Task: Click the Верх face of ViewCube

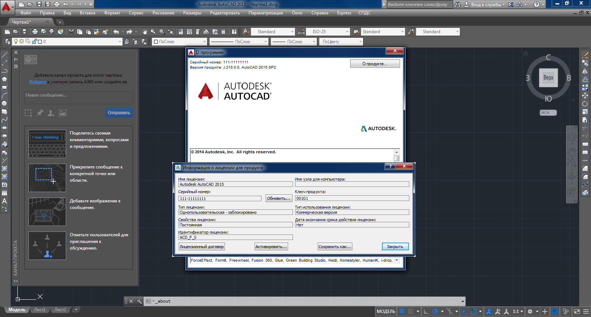Action: click(x=549, y=78)
